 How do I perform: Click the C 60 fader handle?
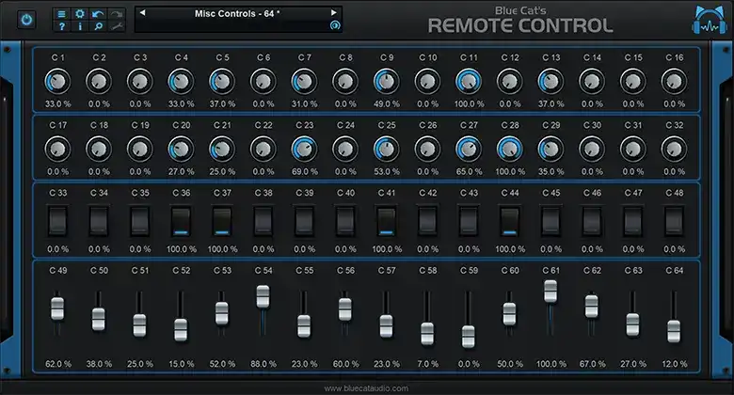pyautogui.click(x=509, y=314)
